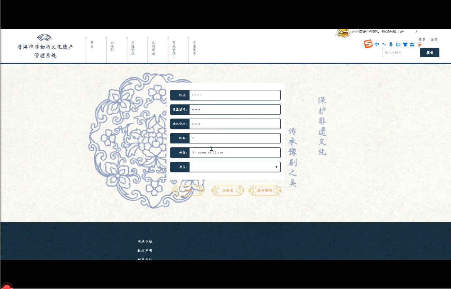The height and width of the screenshot is (289, 451).
Task: Open the Sogou toolbox grid icon
Action: tap(412, 44)
